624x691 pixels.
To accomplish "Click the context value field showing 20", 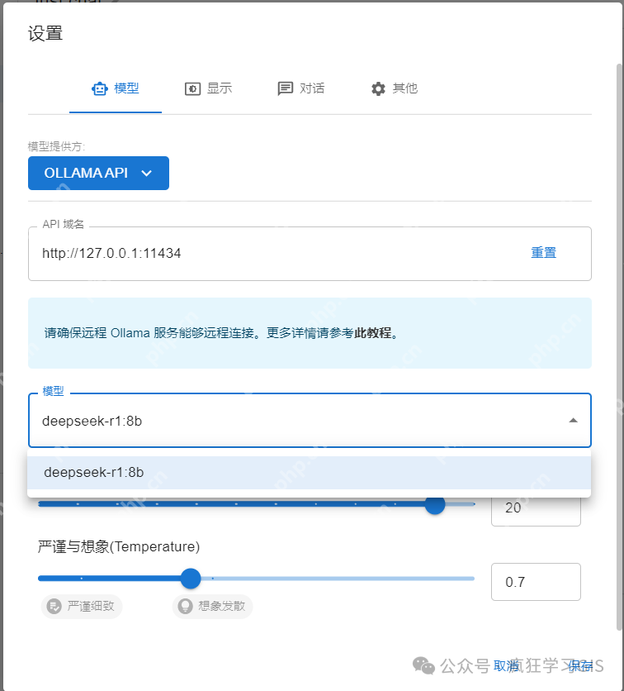I will (536, 508).
